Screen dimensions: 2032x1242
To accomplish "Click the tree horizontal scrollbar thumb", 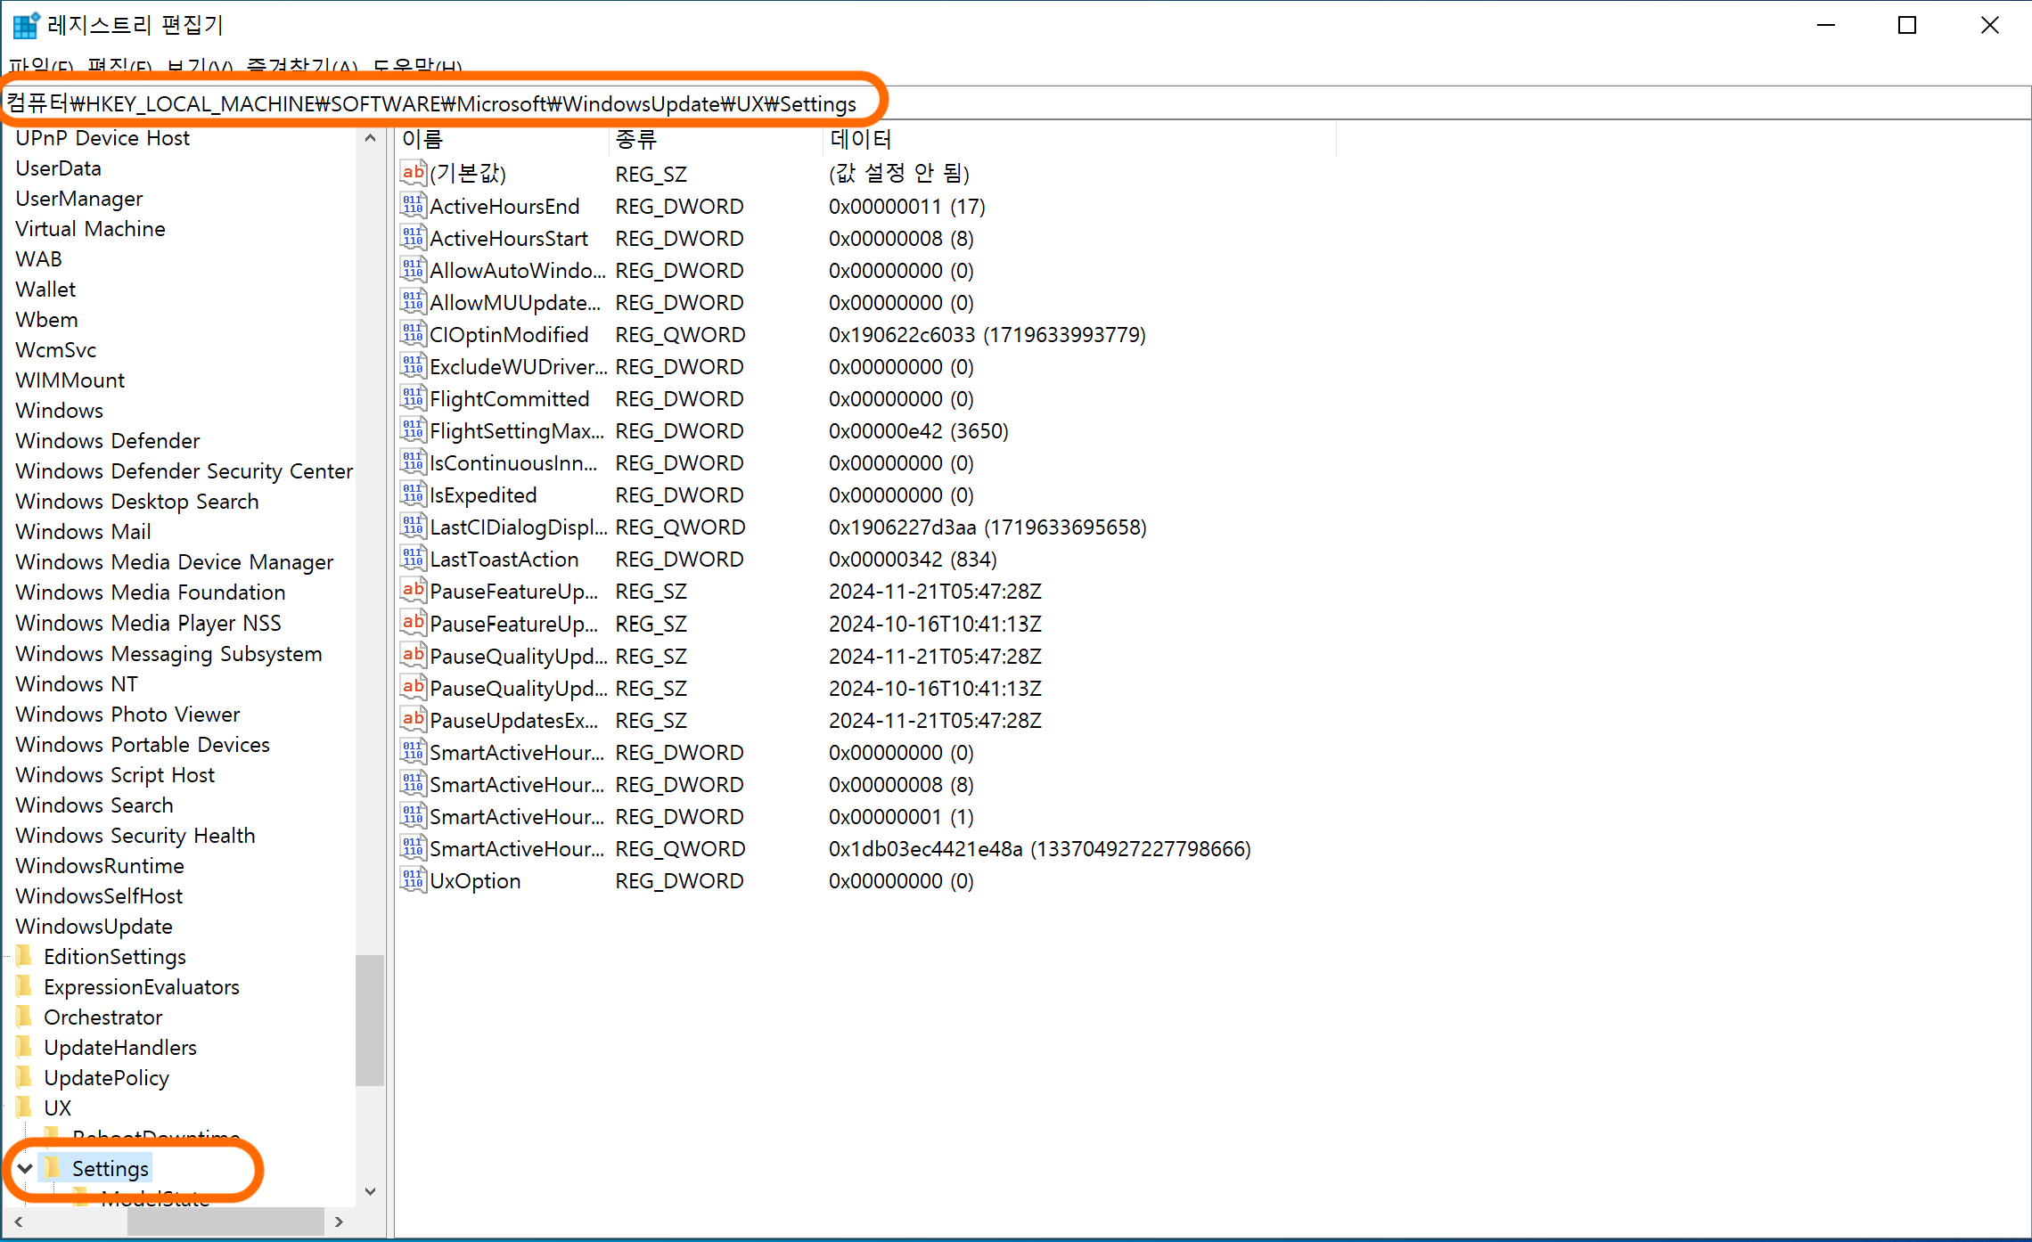I will pos(225,1222).
